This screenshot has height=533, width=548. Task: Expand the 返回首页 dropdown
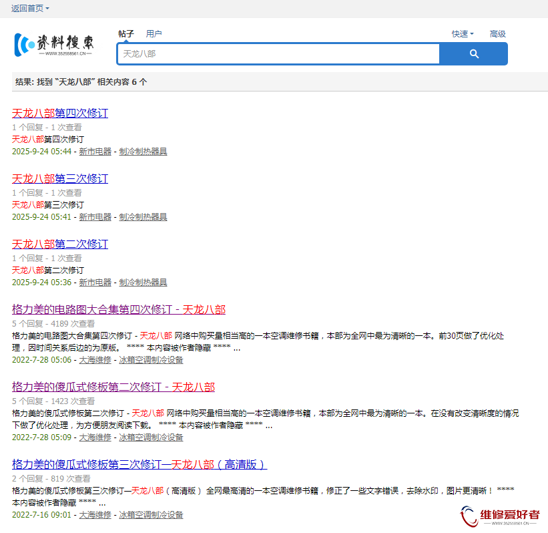click(x=30, y=8)
